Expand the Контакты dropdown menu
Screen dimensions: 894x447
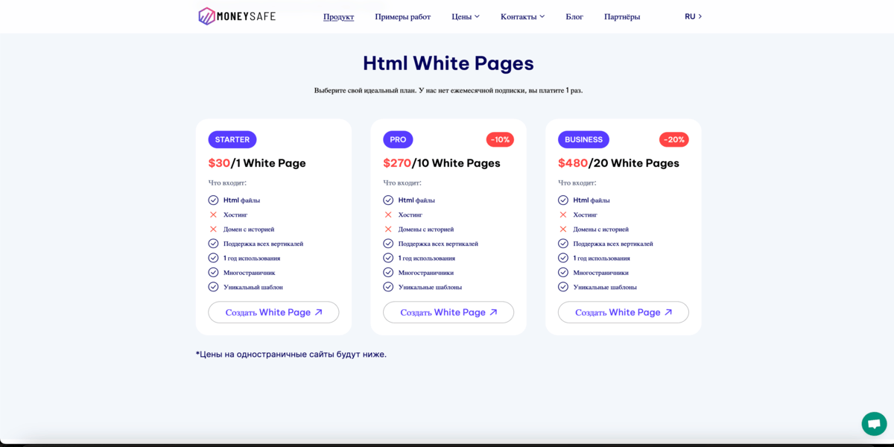(x=522, y=16)
